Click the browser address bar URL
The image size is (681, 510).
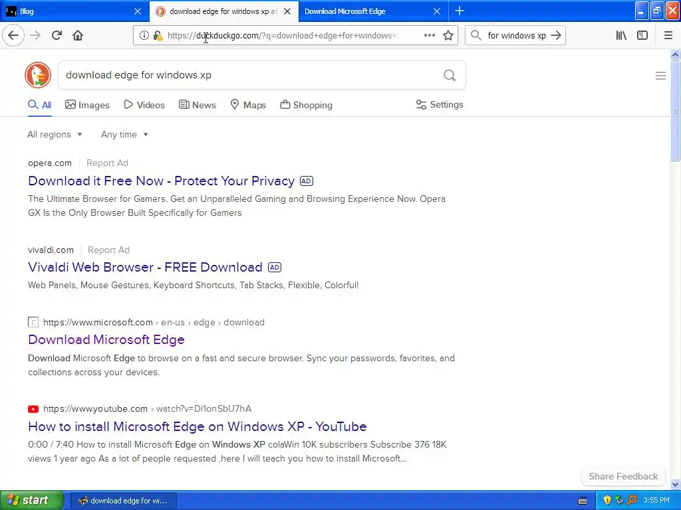282,36
